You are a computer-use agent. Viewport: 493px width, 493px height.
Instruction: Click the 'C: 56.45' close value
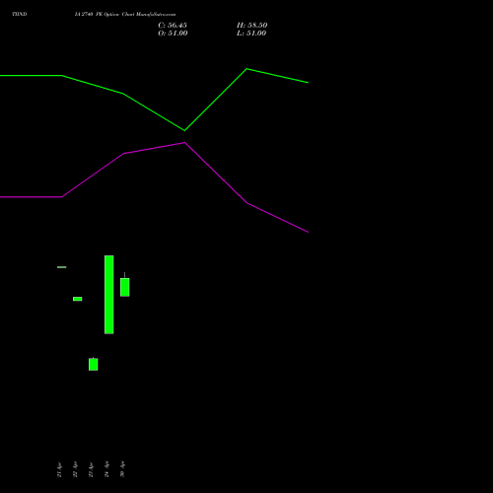point(173,26)
